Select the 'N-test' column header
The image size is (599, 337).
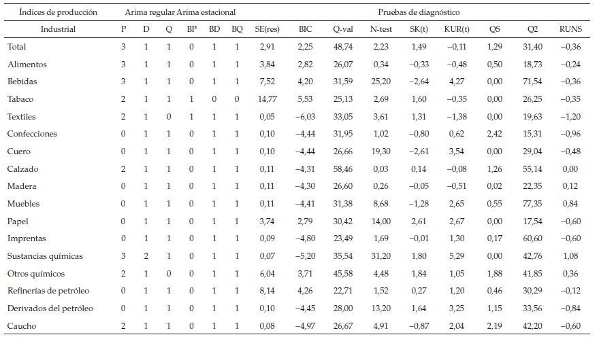(x=381, y=29)
